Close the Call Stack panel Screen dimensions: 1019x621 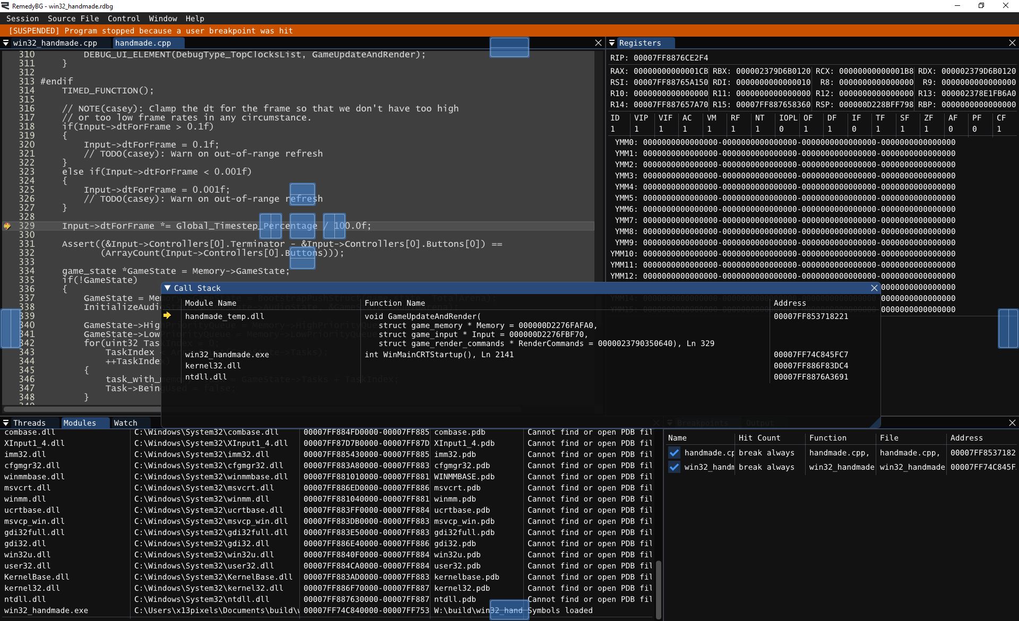tap(874, 288)
